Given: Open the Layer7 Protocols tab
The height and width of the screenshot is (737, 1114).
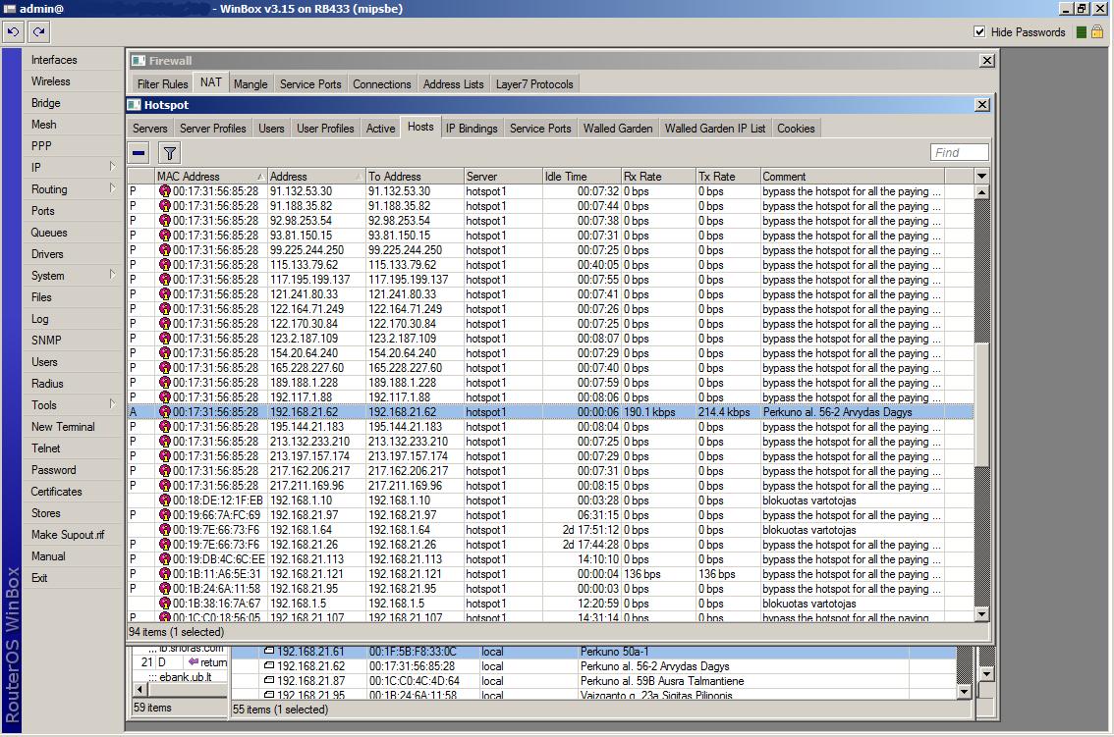Looking at the screenshot, I should click(x=534, y=84).
